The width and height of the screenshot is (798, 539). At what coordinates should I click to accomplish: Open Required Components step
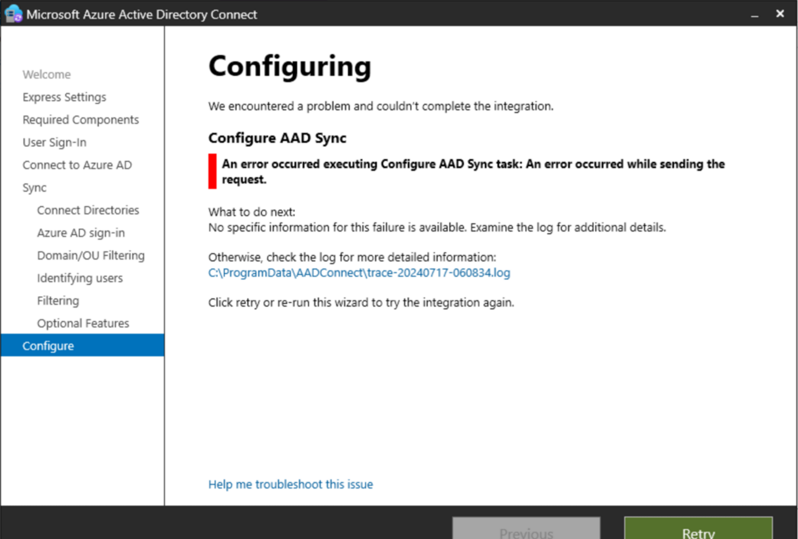click(x=81, y=120)
